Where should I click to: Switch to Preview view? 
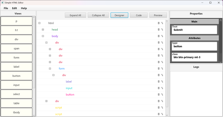(158, 15)
